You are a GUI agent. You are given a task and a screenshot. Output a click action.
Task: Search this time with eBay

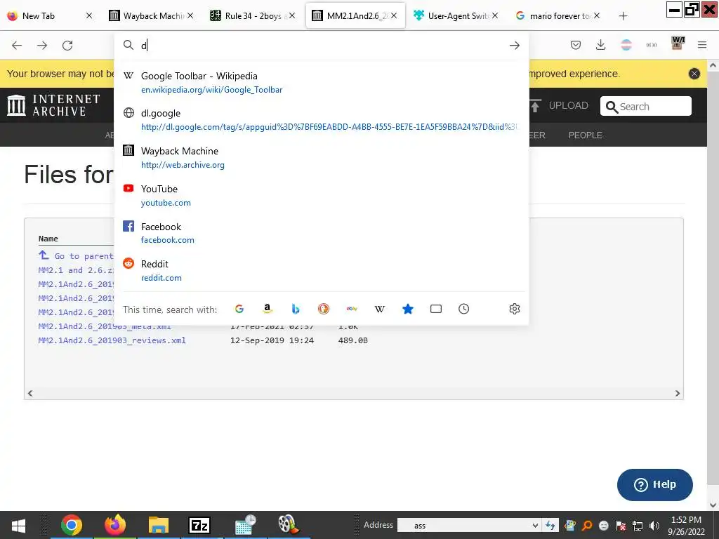click(352, 309)
